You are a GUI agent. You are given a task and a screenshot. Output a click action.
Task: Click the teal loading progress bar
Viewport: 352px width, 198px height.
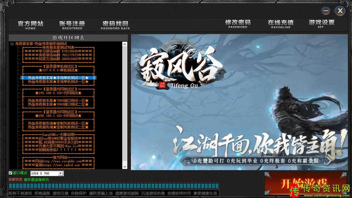click(113, 186)
